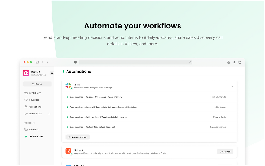
Task: Select 'Send meetings to #product' automation text
Action: click(x=96, y=97)
